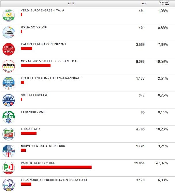Click the 21.854 votes value
Image resolution: width=175 pixels, height=193 pixels.
click(139, 163)
